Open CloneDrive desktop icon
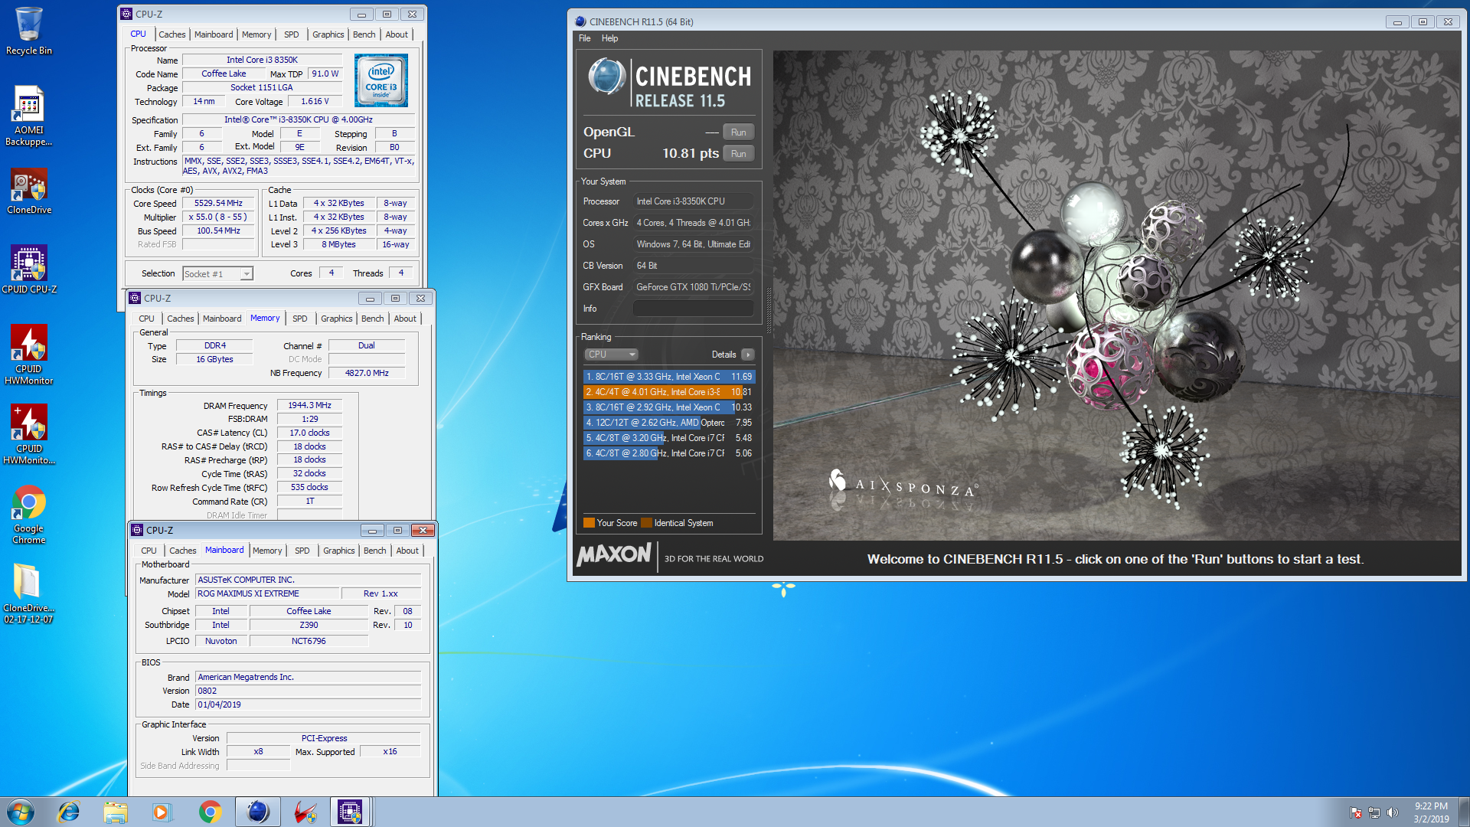This screenshot has height=827, width=1470. click(29, 191)
